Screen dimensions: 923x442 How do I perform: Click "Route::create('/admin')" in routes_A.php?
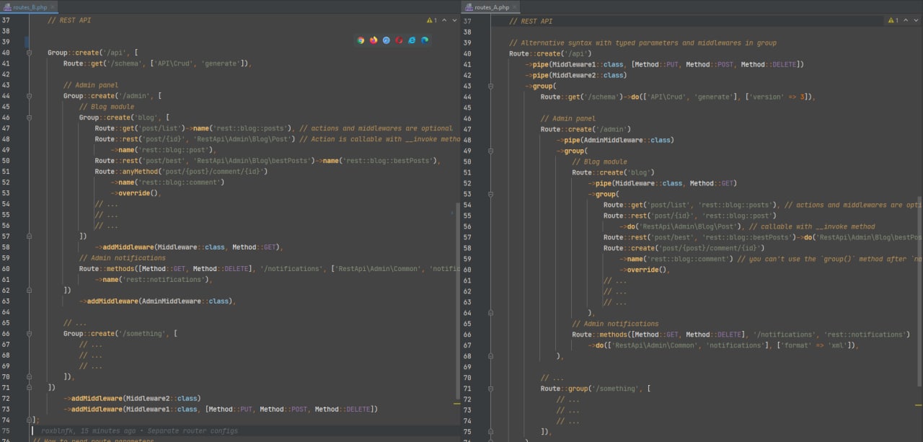coord(586,129)
